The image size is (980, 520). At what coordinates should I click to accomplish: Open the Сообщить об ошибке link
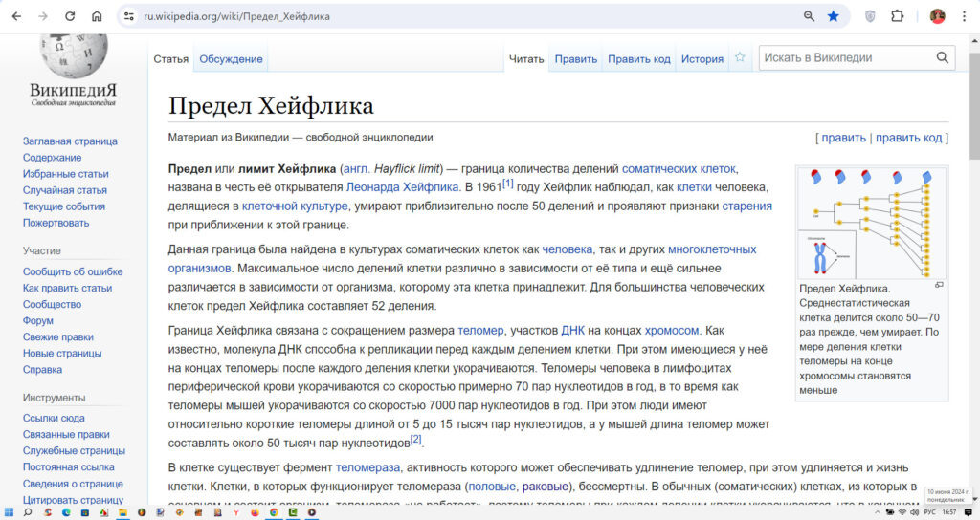coord(73,271)
